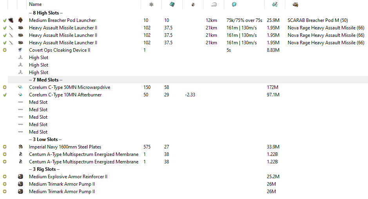Click the Medium Explosive Armor Reinforcer II icon

pos(20,176)
